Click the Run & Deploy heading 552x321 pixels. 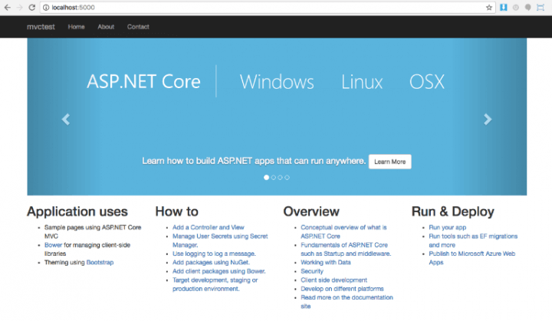click(x=453, y=211)
